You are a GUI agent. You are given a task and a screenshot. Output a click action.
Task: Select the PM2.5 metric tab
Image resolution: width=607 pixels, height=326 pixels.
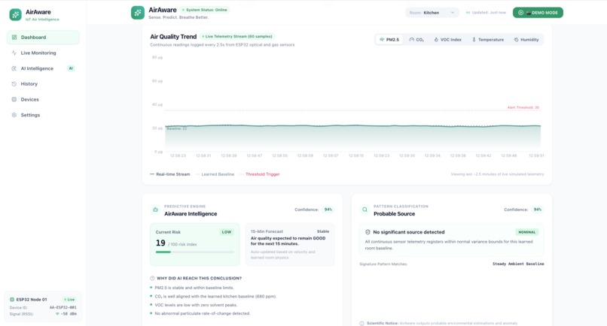(389, 39)
